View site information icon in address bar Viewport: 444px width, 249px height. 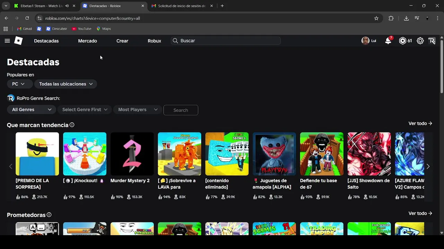pyautogui.click(x=40, y=18)
